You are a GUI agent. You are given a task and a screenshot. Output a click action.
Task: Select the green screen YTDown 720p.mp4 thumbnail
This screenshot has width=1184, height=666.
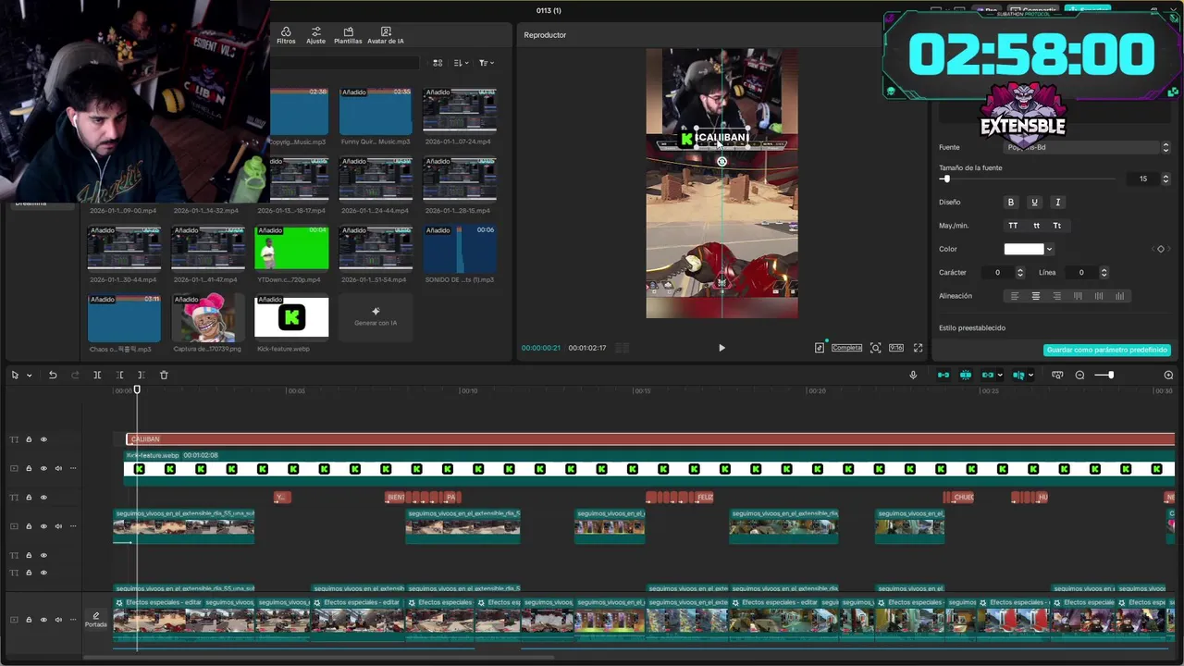(291, 248)
